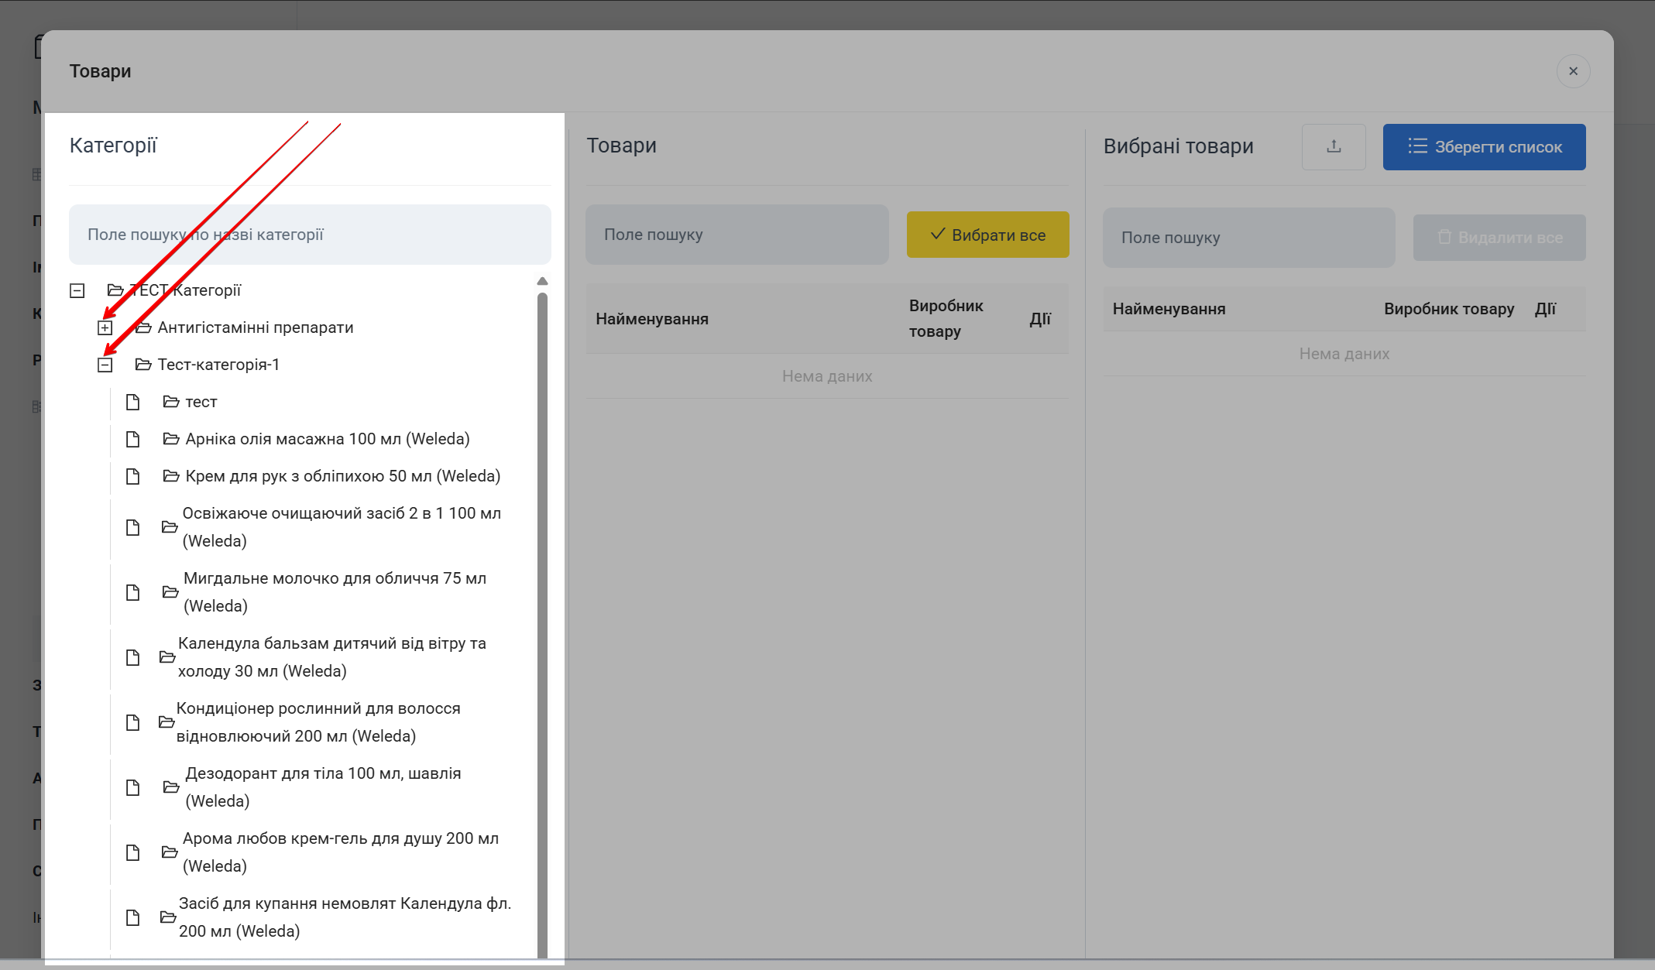Click the upload icon button beside Вибрані товари

click(1333, 146)
